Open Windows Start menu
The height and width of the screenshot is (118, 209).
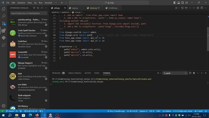click(x=3, y=115)
